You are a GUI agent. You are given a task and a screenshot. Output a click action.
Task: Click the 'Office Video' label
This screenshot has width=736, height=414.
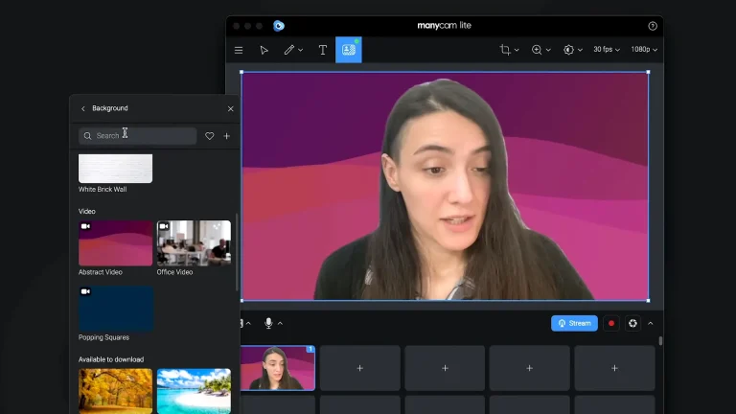pos(174,272)
